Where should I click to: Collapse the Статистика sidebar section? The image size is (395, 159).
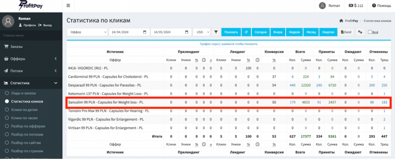coord(31,83)
